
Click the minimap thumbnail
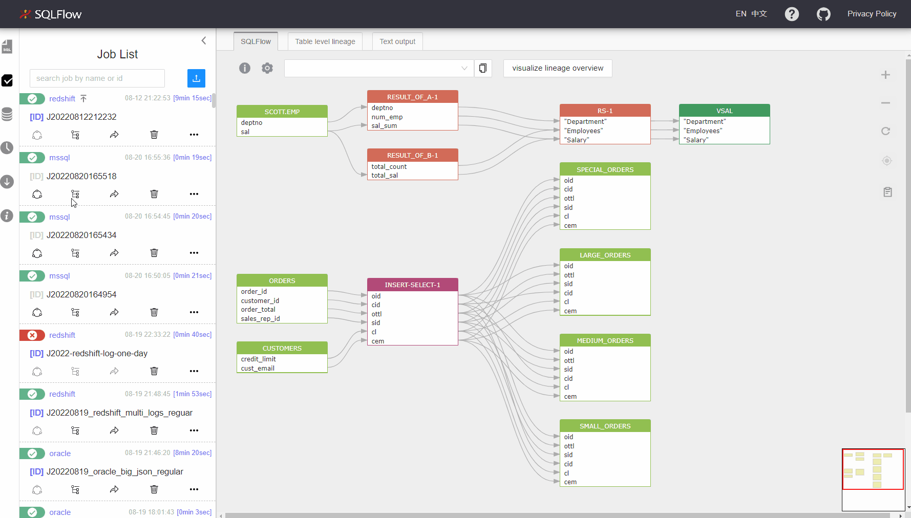point(873,479)
